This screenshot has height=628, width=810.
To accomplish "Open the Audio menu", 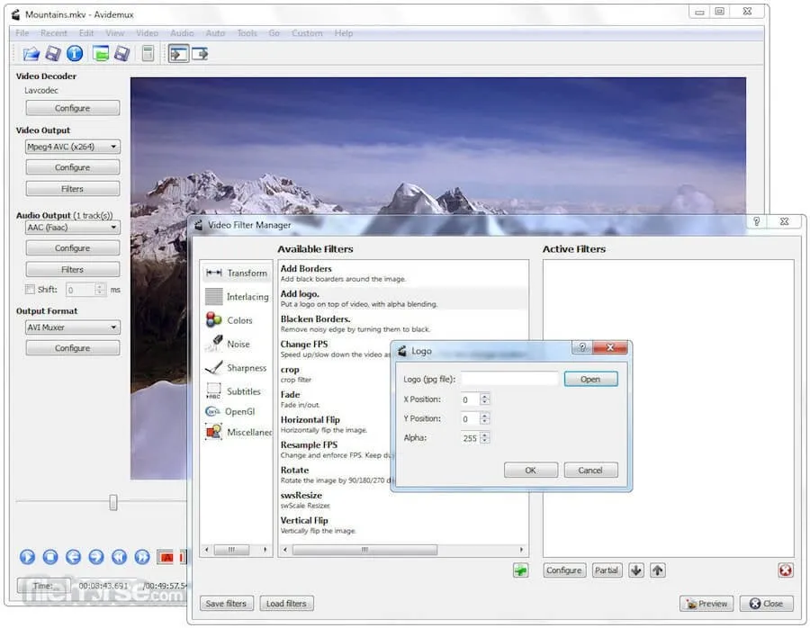I will point(182,33).
